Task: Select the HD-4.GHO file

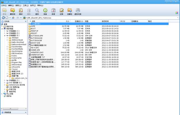Action: click(98, 48)
